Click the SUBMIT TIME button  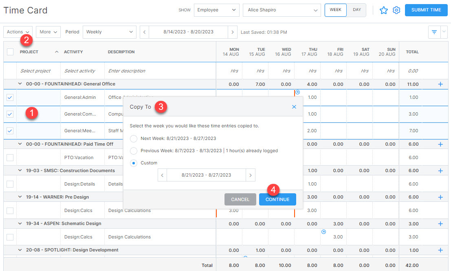pos(426,10)
